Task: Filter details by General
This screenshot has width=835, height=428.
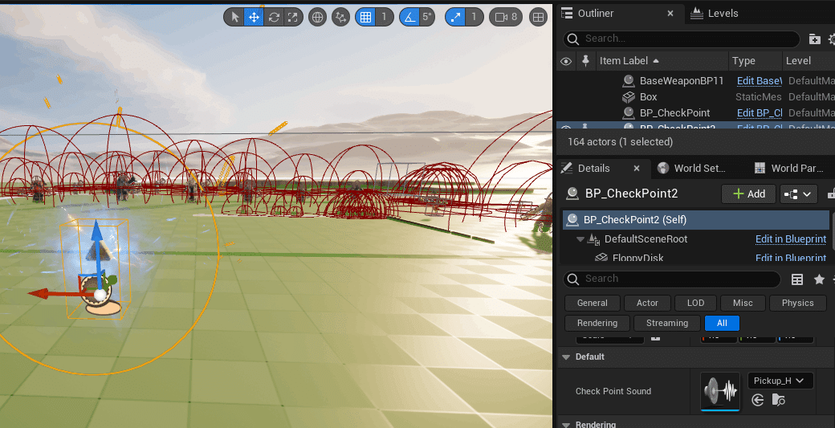Action: pyautogui.click(x=593, y=303)
